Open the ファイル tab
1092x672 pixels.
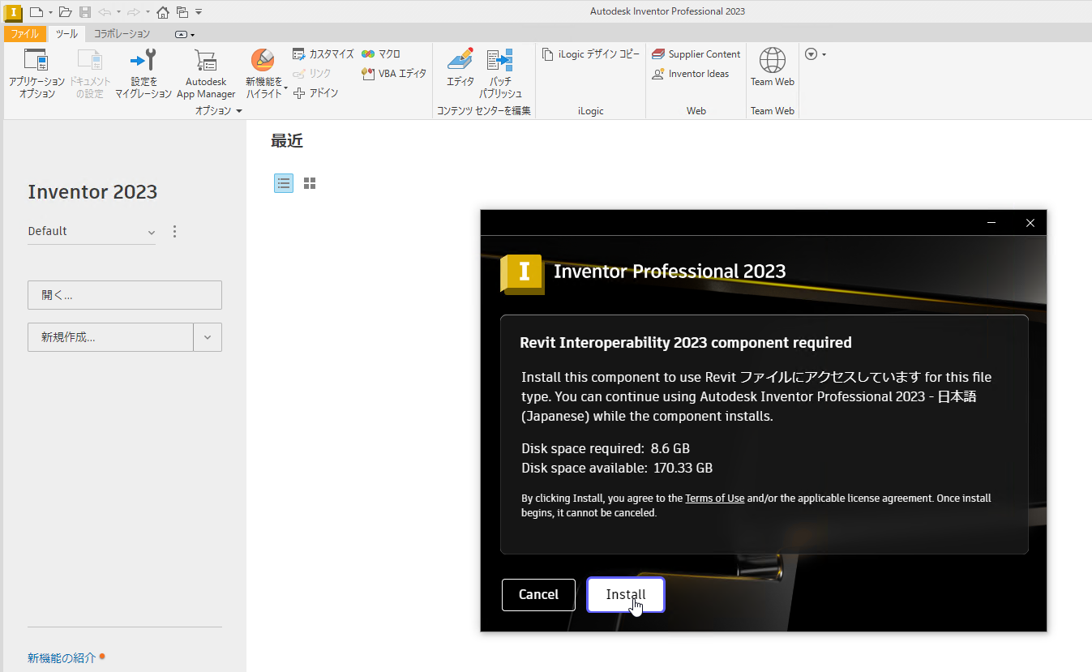point(25,34)
